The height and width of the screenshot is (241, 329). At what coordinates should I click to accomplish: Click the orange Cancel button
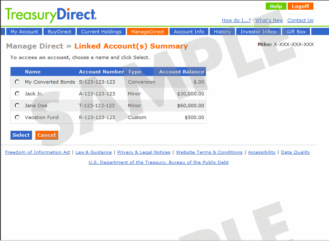(x=46, y=135)
